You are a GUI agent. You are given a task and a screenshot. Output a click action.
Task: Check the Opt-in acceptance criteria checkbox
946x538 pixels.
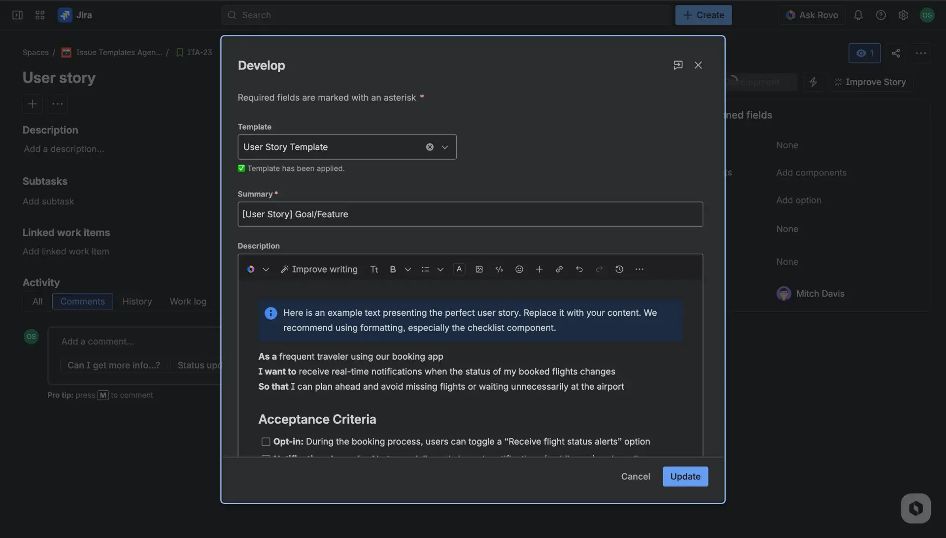pos(266,441)
